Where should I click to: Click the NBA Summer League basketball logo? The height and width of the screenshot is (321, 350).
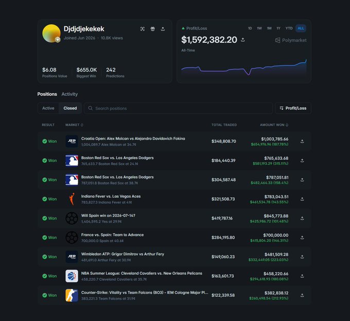point(72,276)
